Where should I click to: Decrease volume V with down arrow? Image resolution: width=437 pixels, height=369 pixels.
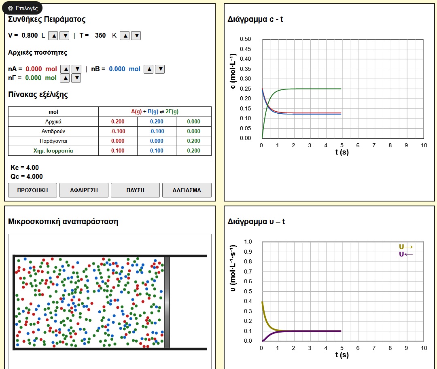[64, 36]
